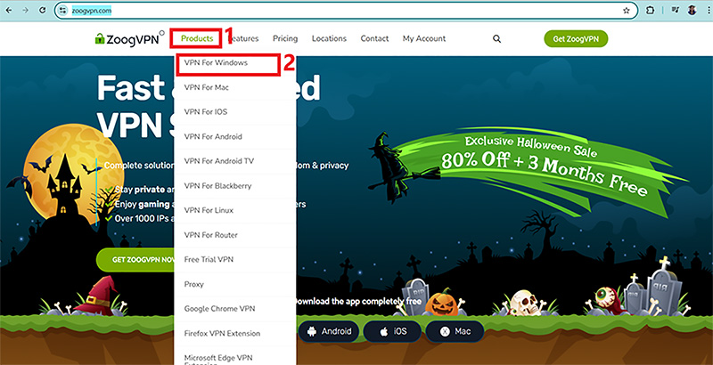Select VPN For Mac from dropdown
The image size is (713, 365).
tap(234, 87)
